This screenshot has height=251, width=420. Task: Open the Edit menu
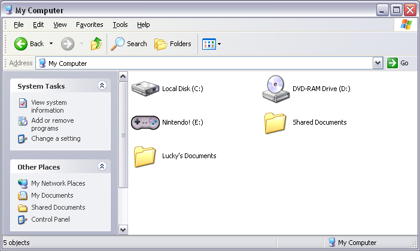(38, 25)
